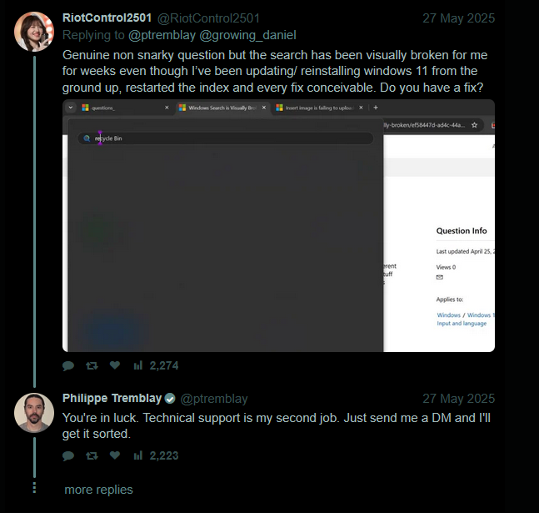Open the @ptremblay mention link
539x513 pixels.
pyautogui.click(x=162, y=35)
